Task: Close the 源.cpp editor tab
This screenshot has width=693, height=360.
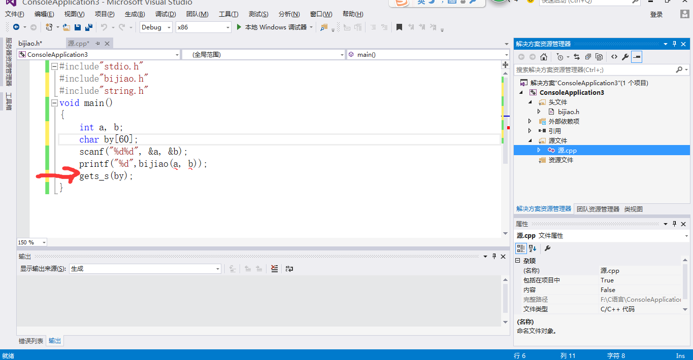Action: [107, 44]
